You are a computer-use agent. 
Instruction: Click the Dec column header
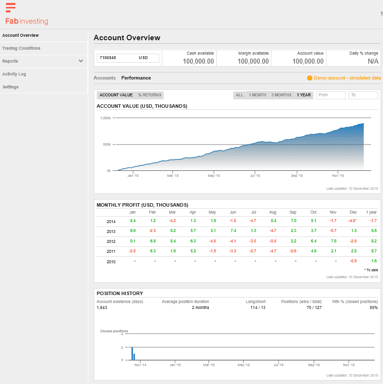(353, 212)
